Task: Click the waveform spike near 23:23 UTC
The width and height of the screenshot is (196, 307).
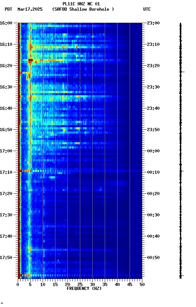Action: 182,72
